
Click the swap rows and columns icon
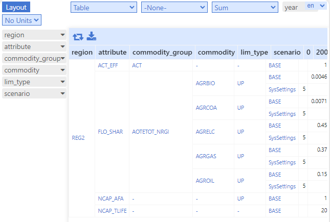(78, 37)
